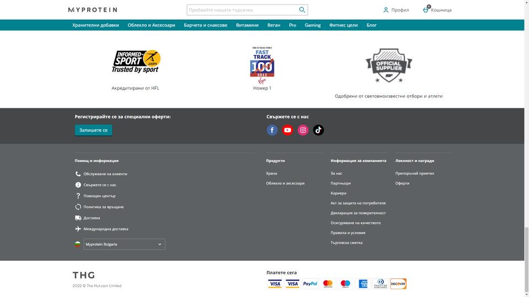This screenshot has width=529, height=297.
Task: Open Хранителни добавки menu
Action: pos(95,25)
